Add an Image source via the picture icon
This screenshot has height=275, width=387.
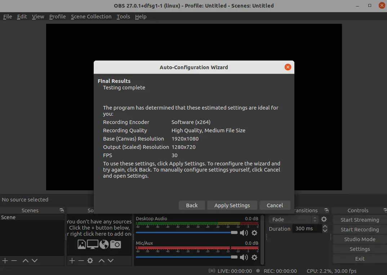[x=81, y=244]
